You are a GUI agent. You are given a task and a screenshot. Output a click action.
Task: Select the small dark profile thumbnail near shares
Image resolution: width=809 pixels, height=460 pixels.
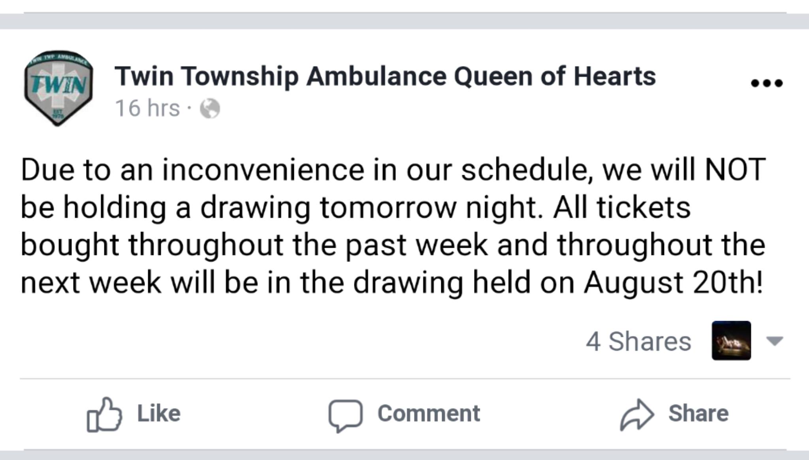point(731,340)
